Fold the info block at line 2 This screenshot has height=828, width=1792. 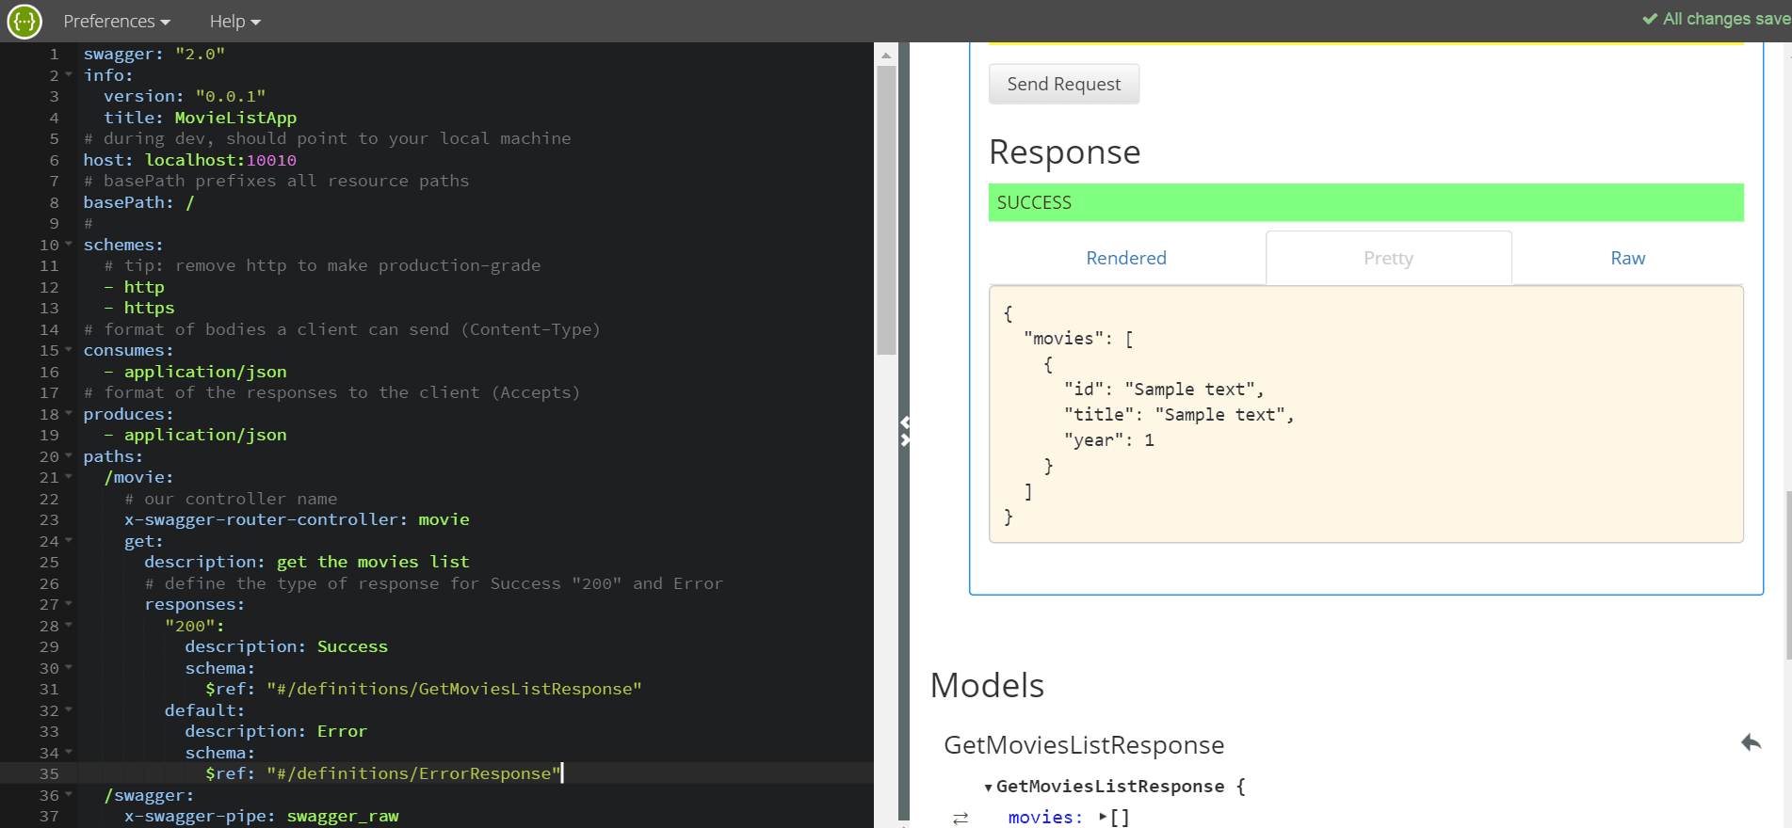click(69, 75)
